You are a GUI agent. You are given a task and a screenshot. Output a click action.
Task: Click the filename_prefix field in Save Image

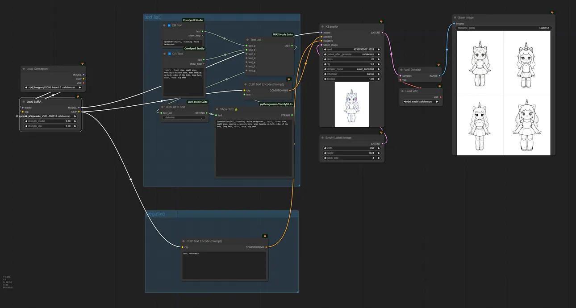[x=504, y=28]
